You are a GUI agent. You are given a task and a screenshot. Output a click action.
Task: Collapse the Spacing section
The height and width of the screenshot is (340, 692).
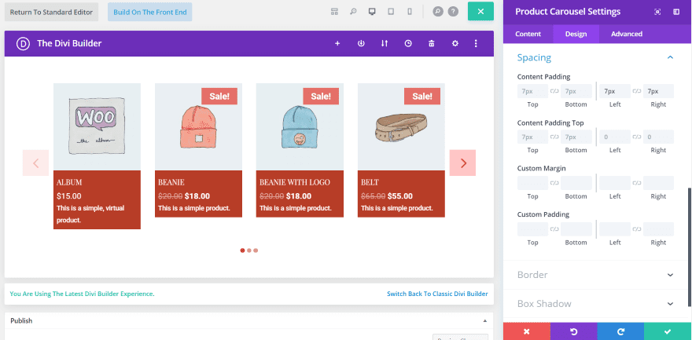[x=670, y=57]
